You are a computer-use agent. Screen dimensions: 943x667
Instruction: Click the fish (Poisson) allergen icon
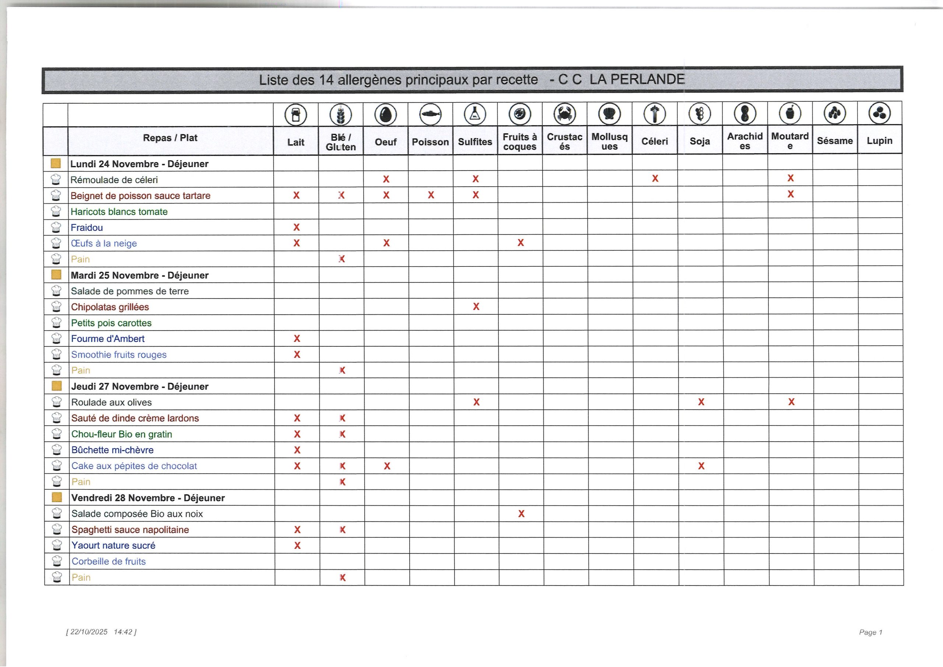(430, 114)
